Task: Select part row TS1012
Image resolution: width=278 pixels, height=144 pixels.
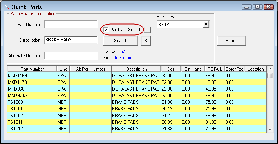Action: click(137, 129)
